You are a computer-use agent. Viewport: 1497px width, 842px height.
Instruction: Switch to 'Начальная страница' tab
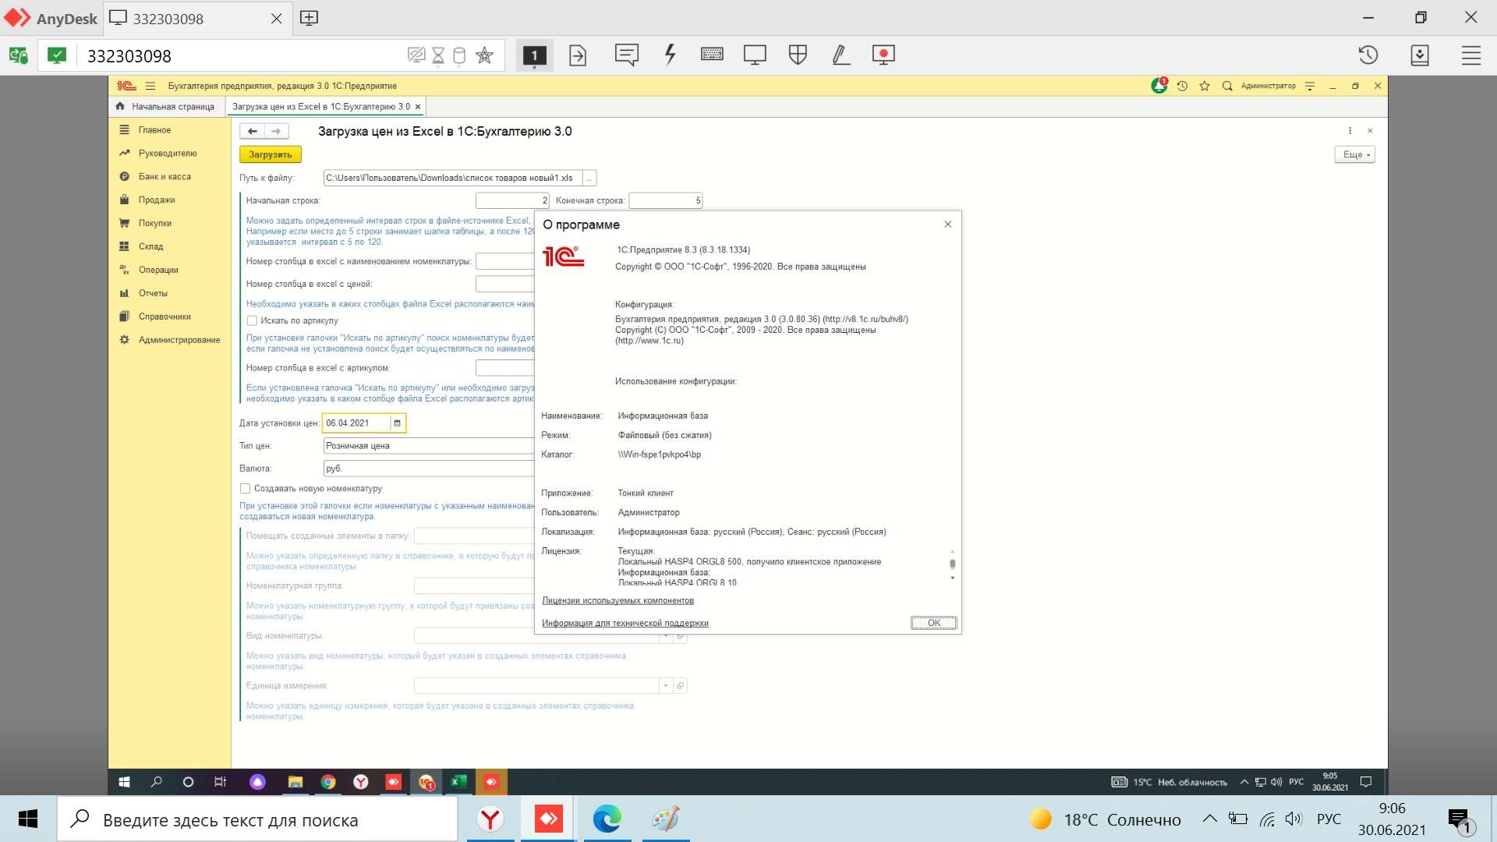pos(166,107)
